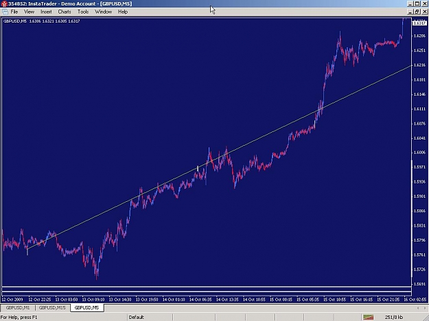Open the Help menu
The image size is (429, 321).
(x=123, y=12)
